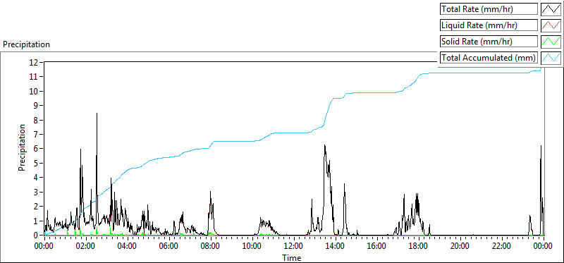The image size is (564, 263).
Task: Click the 16:00 time tick label
Action: [377, 247]
